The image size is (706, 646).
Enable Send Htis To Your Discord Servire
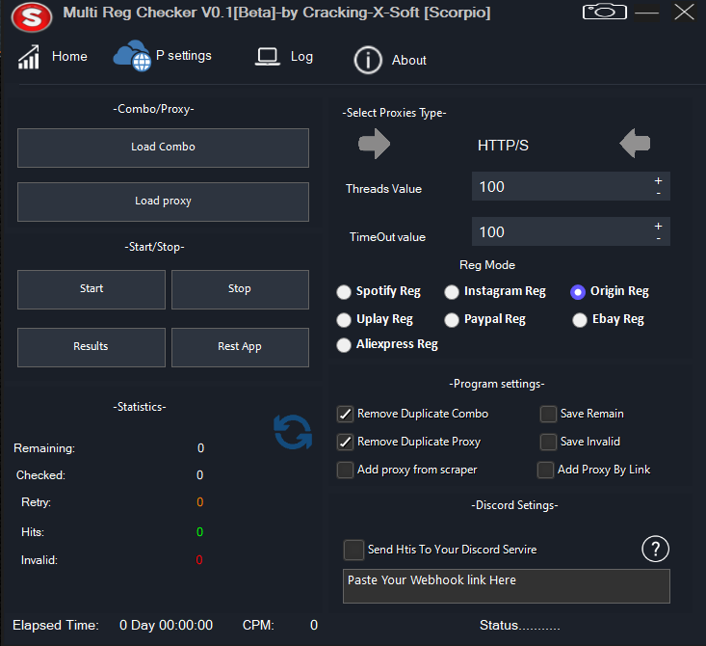coord(353,550)
